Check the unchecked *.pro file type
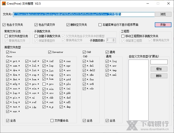The height and width of the screenshot is (133, 174). (x=44, y=84)
